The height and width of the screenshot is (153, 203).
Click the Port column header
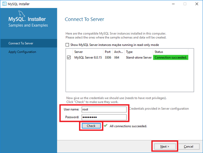point(108,52)
